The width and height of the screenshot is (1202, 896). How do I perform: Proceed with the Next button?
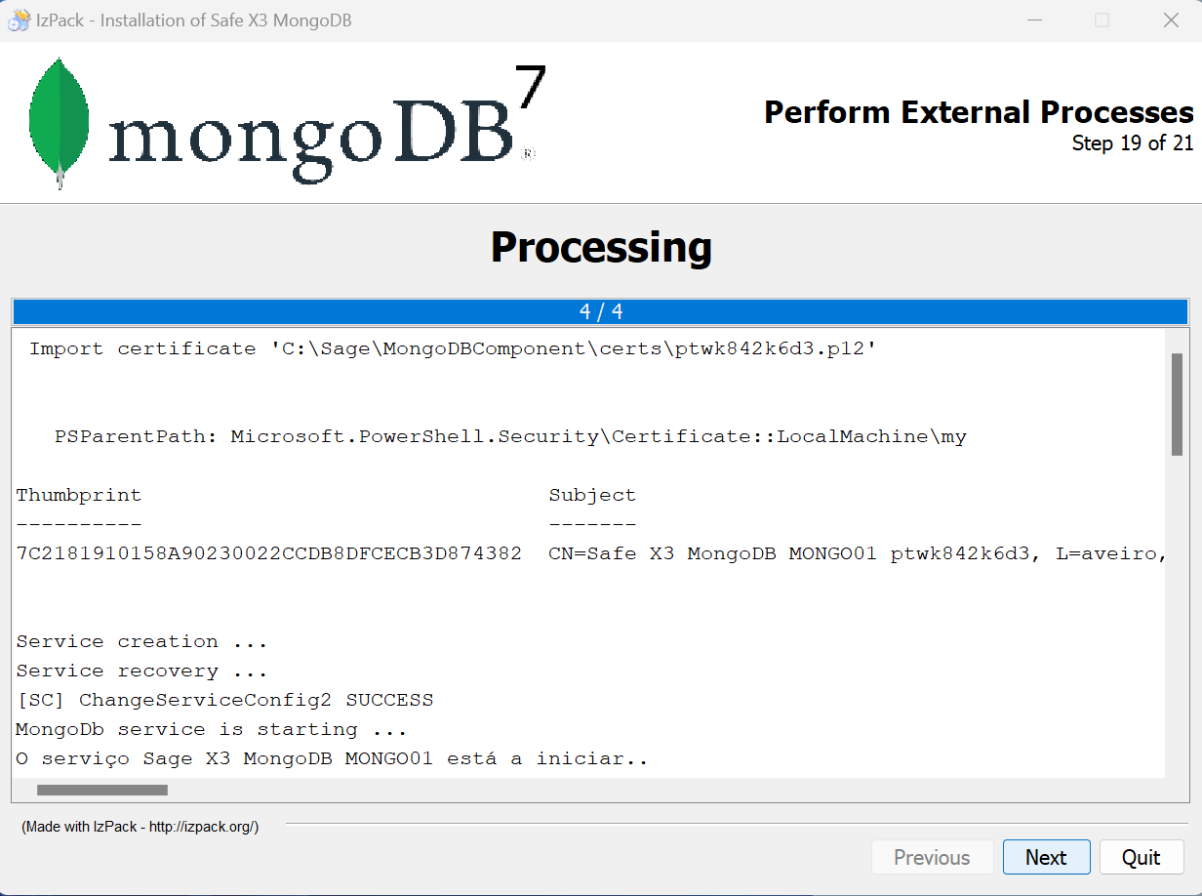pyautogui.click(x=1046, y=857)
